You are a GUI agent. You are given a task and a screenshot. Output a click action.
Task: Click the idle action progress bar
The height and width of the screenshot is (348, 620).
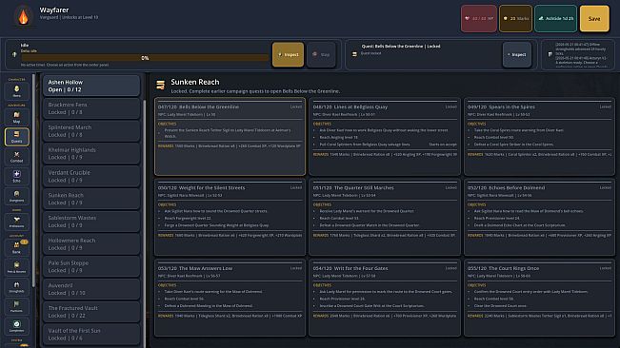145,58
